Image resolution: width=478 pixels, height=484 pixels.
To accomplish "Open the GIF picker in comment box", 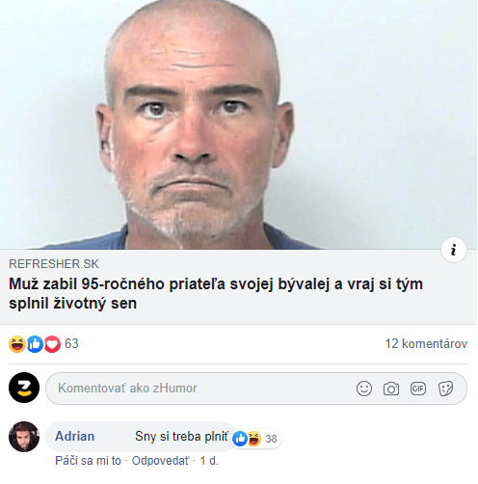I will click(x=418, y=389).
